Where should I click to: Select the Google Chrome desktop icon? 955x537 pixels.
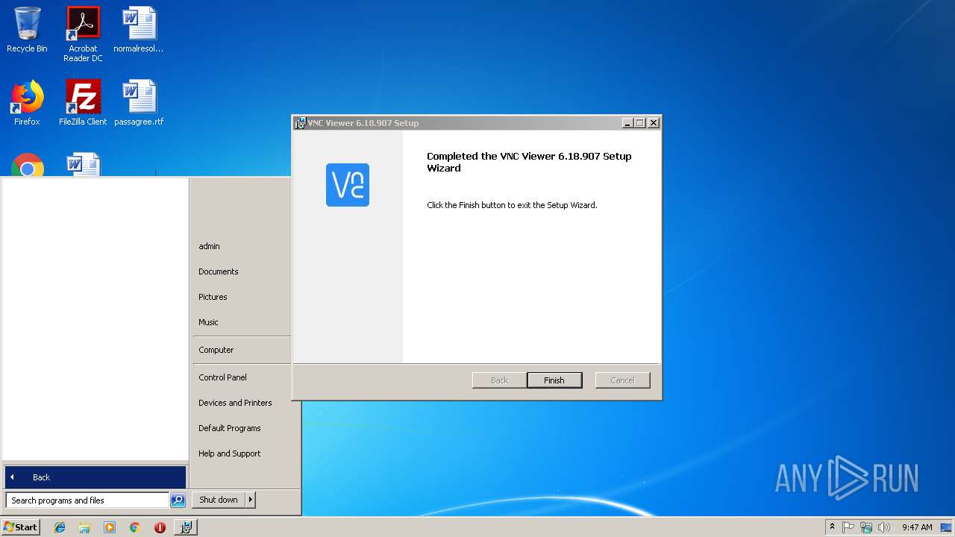click(28, 165)
